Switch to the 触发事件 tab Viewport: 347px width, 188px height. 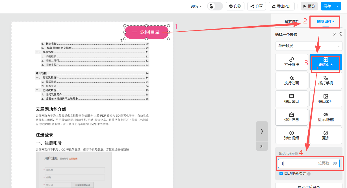[x=324, y=21]
